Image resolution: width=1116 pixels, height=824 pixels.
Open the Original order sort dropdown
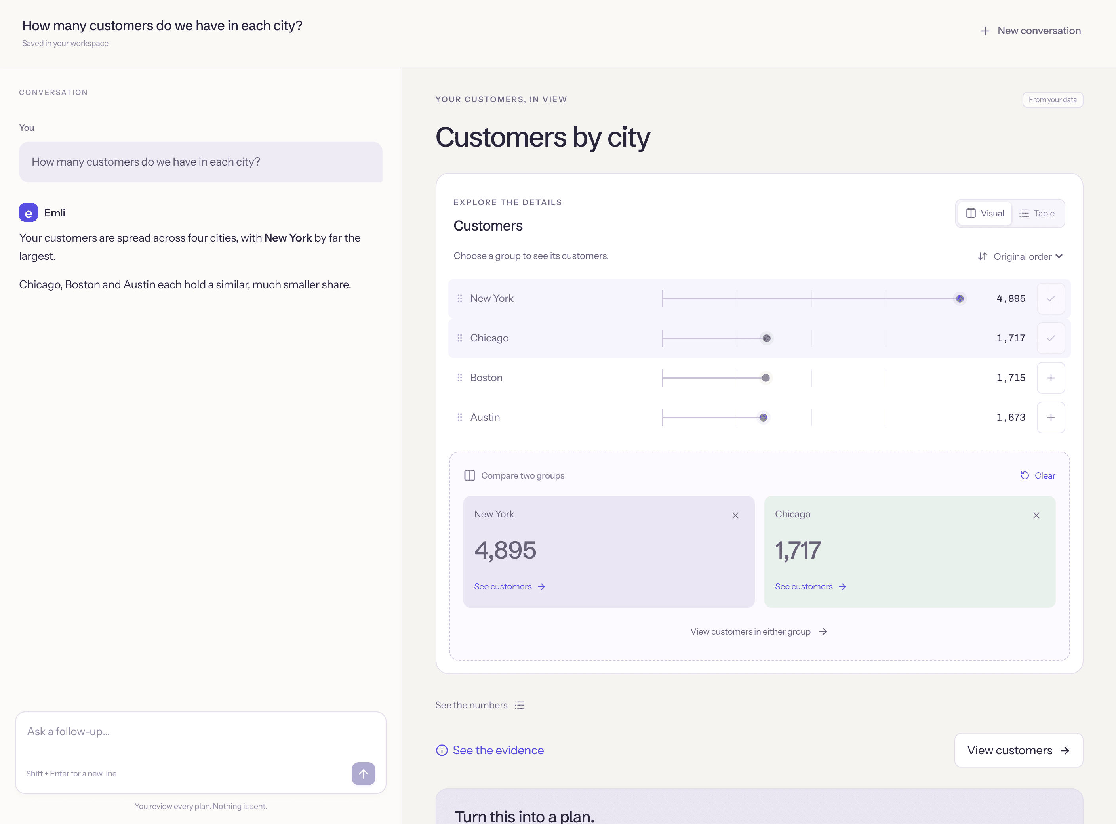1020,256
